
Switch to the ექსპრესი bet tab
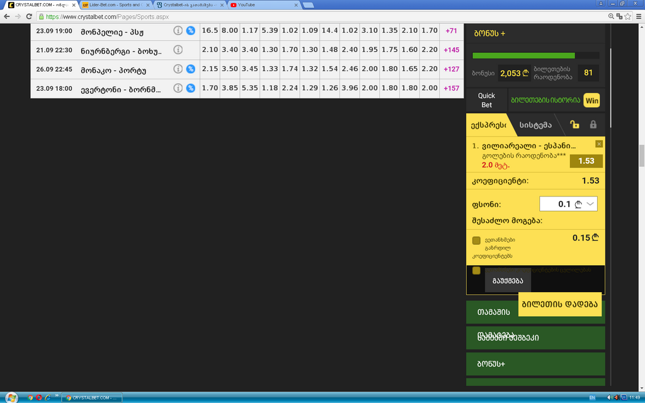coord(488,125)
